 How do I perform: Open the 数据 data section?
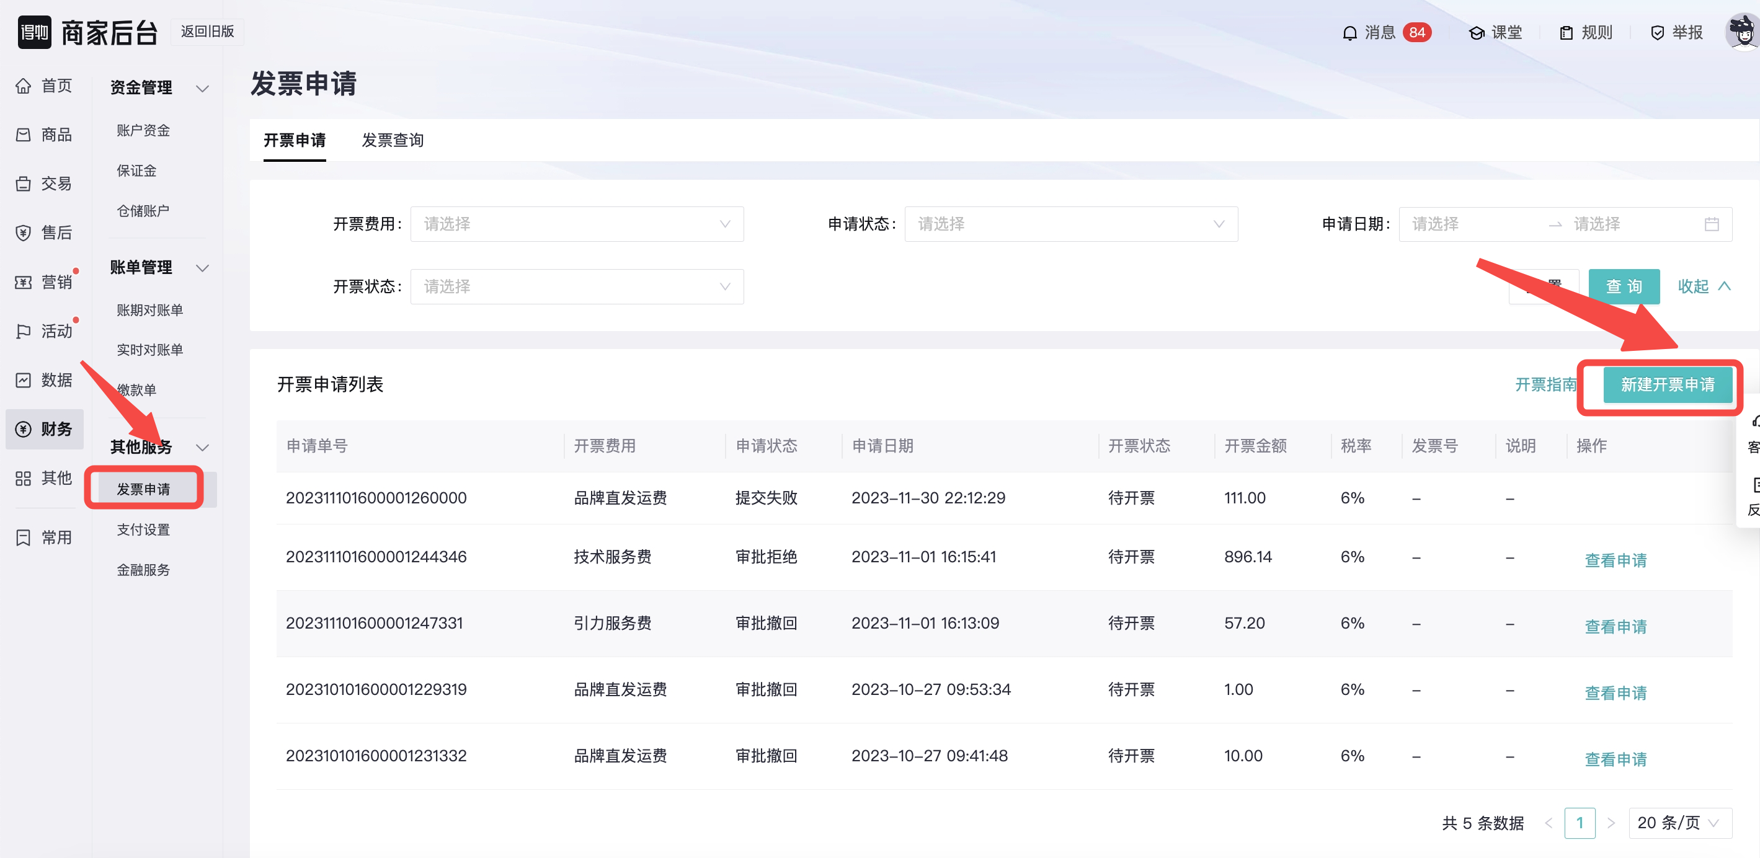44,380
